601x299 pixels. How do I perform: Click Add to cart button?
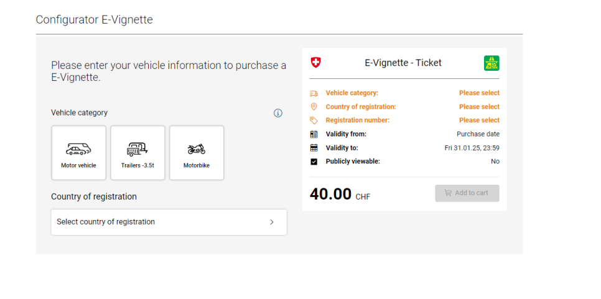tap(467, 193)
